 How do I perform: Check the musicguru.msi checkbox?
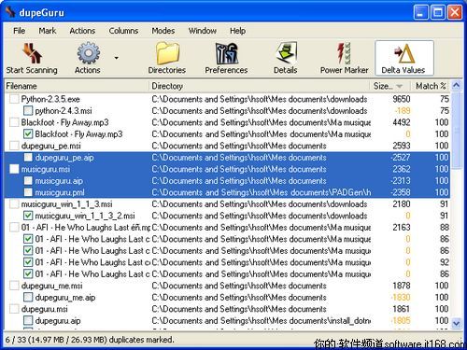point(14,169)
